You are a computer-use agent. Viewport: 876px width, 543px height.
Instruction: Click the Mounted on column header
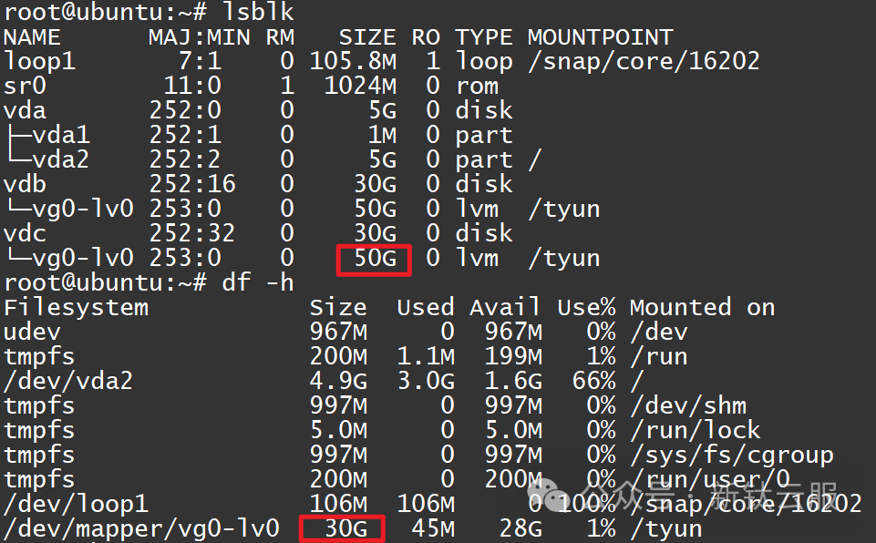pyautogui.click(x=702, y=308)
